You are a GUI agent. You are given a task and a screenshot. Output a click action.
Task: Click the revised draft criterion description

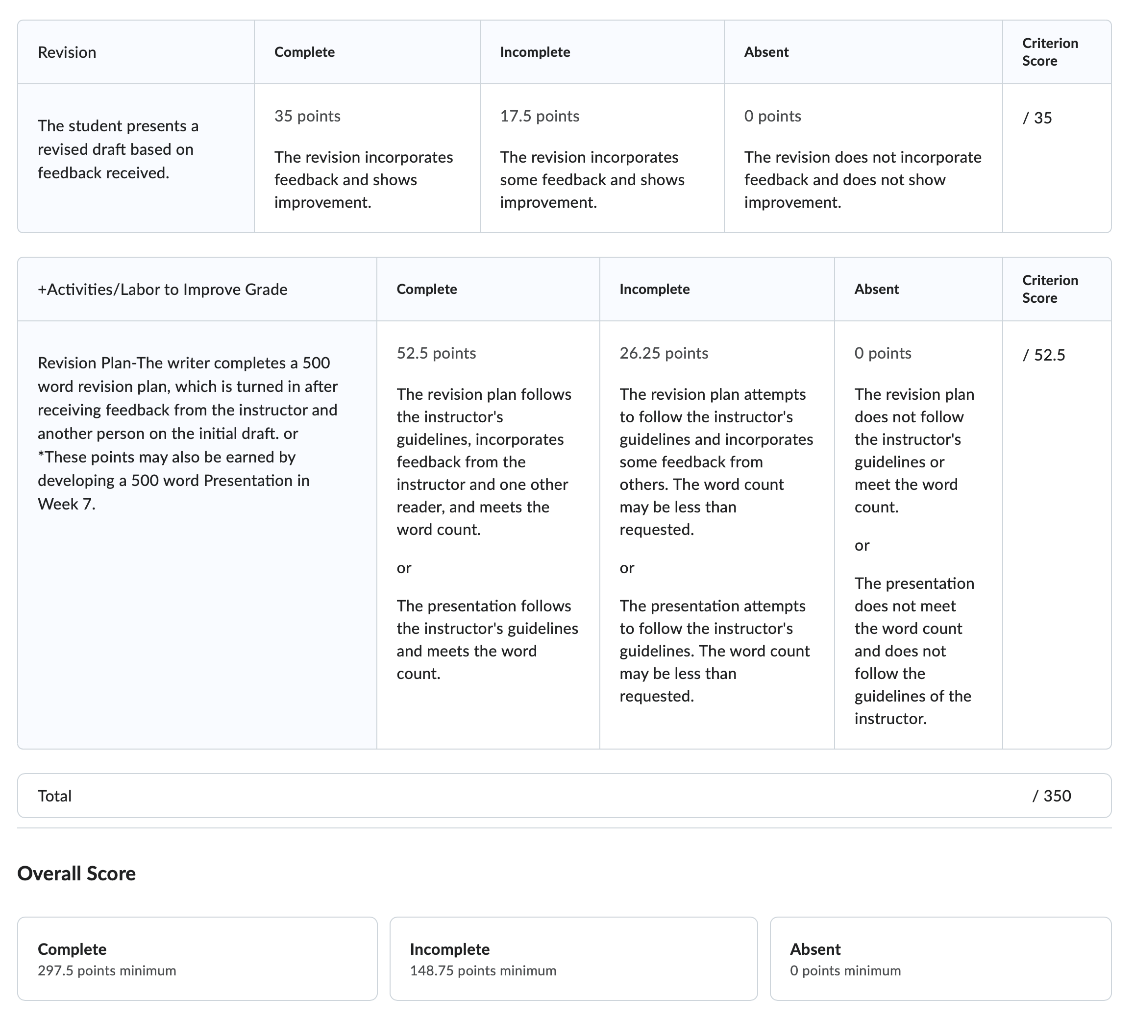[x=118, y=149]
